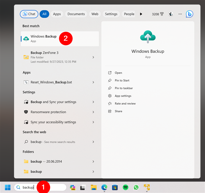The width and height of the screenshot is (205, 193).
Task: Filter results by People
Action: click(129, 14)
